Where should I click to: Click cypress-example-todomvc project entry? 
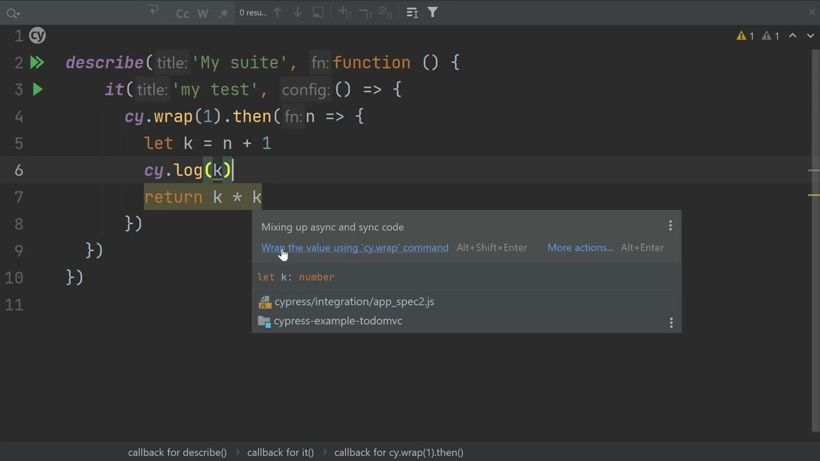[338, 321]
